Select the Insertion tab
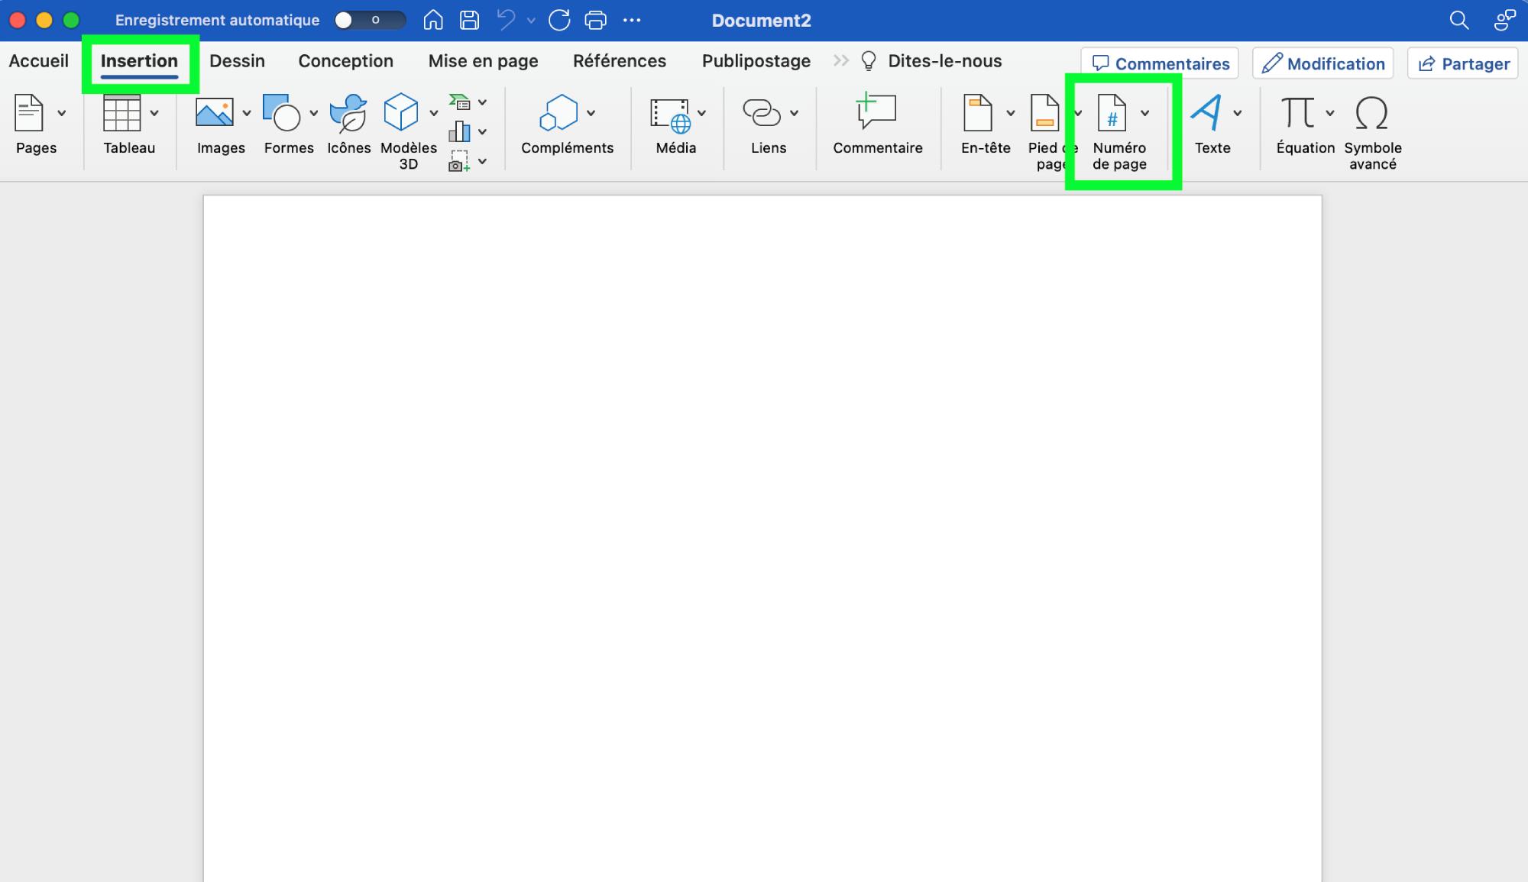The height and width of the screenshot is (882, 1528). point(139,61)
